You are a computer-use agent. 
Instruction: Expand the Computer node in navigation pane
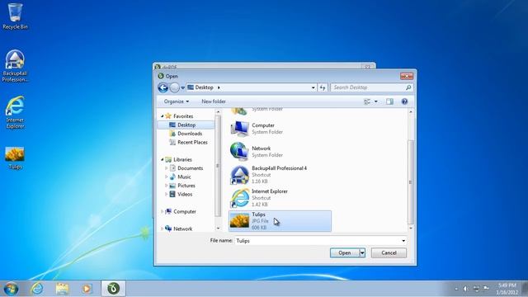pyautogui.click(x=162, y=211)
